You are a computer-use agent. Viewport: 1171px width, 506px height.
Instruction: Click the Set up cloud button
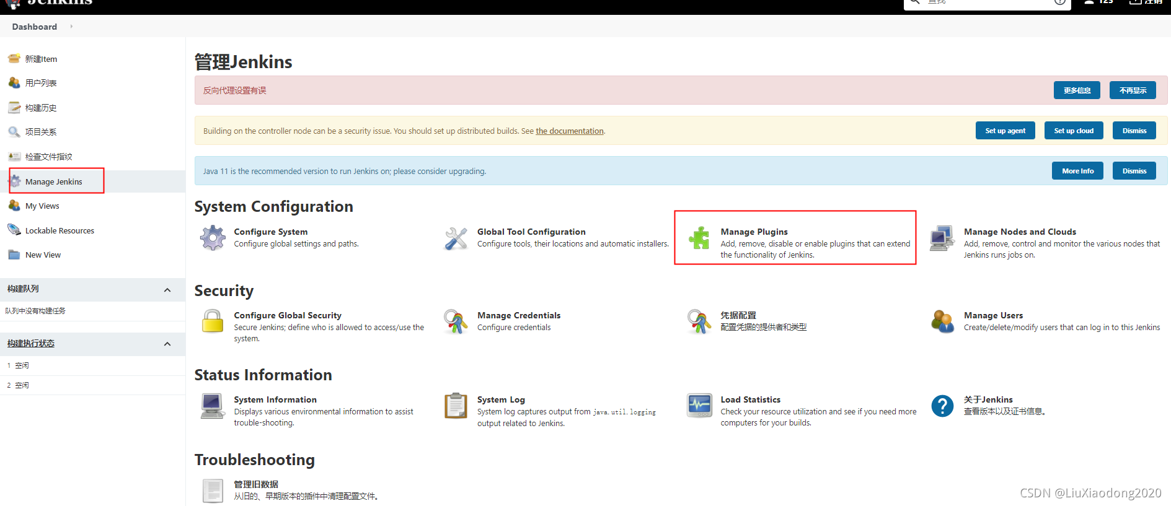1074,131
